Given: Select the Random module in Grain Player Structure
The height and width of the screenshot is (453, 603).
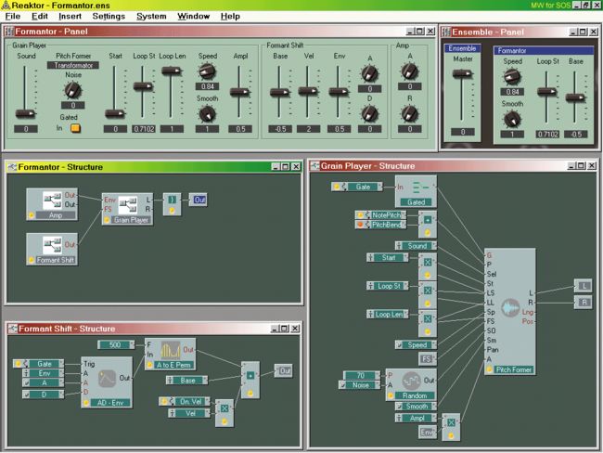Looking at the screenshot, I should pyautogui.click(x=411, y=384).
